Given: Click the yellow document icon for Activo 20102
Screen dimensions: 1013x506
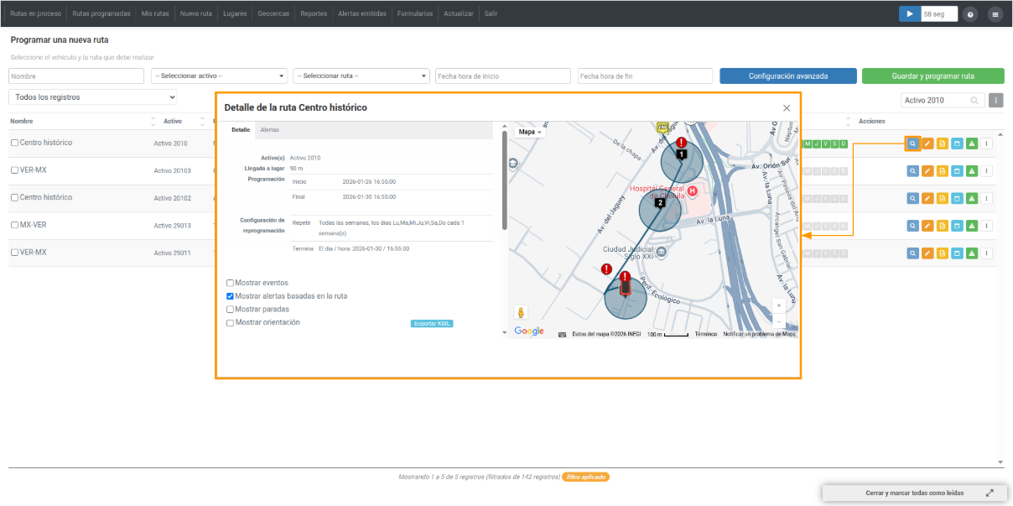Looking at the screenshot, I should coord(942,198).
